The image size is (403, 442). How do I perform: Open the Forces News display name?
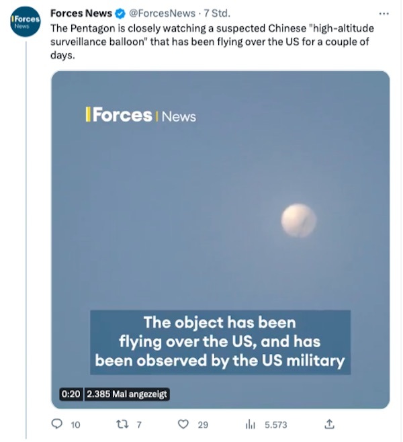[x=81, y=13]
